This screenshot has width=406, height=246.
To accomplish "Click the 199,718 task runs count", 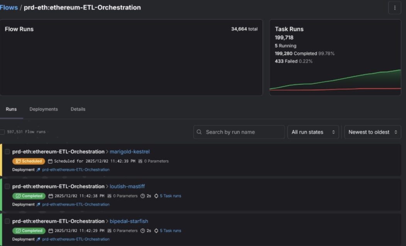I will 284,38.
